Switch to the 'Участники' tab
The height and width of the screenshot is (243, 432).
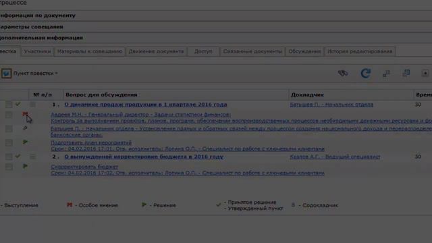tap(37, 51)
